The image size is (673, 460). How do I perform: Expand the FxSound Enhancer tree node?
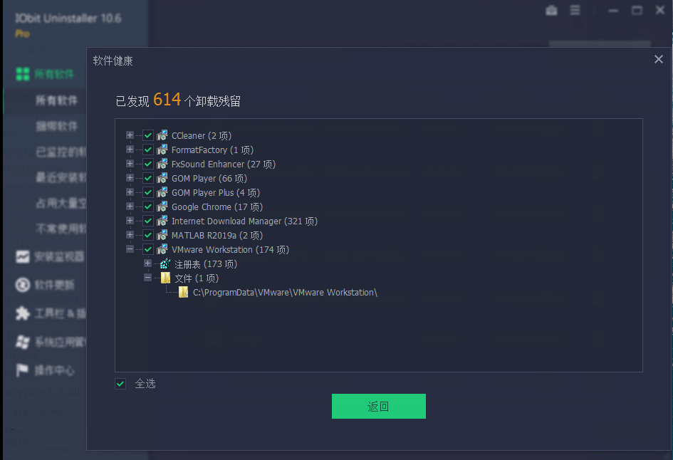click(x=130, y=164)
